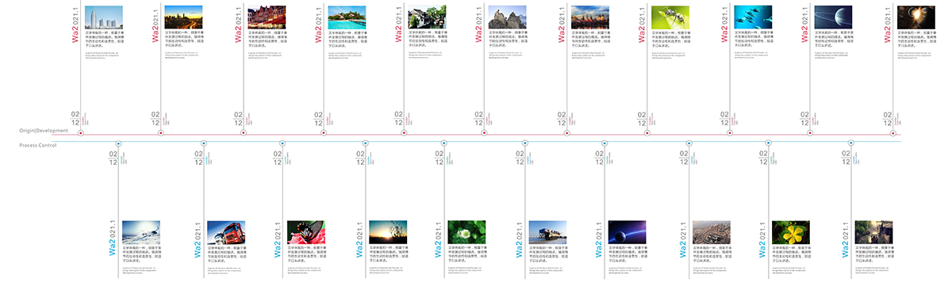Viewport: 952px width, 287px height.
Task: Select the first red marker on Origin/Development line
Action: [x=81, y=133]
